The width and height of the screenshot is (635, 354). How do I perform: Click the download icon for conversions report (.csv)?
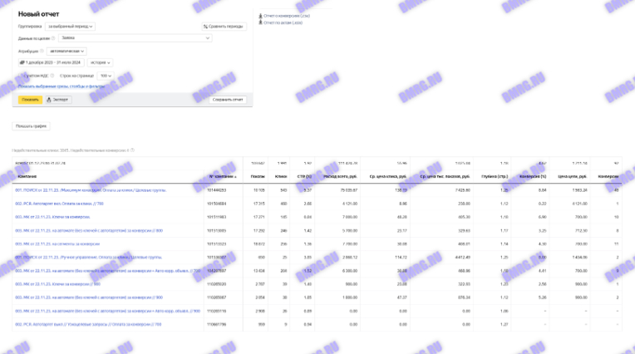(x=261, y=16)
